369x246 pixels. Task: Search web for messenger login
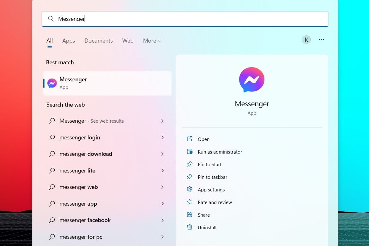(107, 138)
